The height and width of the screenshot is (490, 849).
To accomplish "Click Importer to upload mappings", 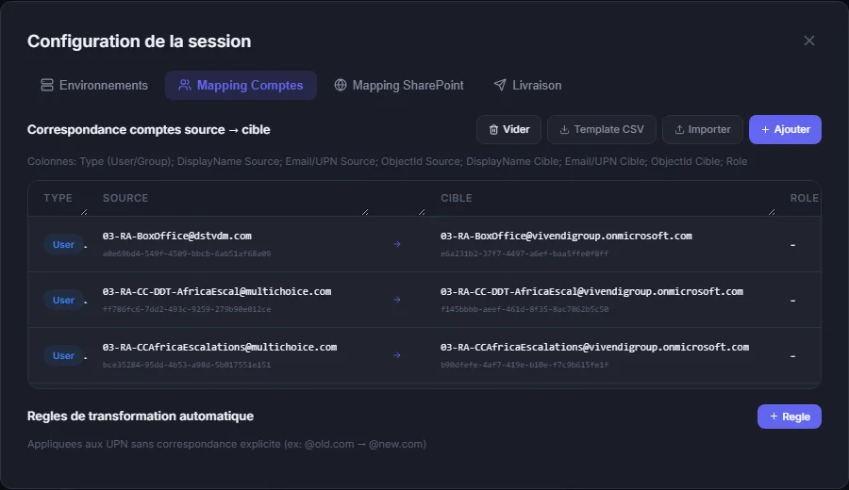I will [702, 130].
